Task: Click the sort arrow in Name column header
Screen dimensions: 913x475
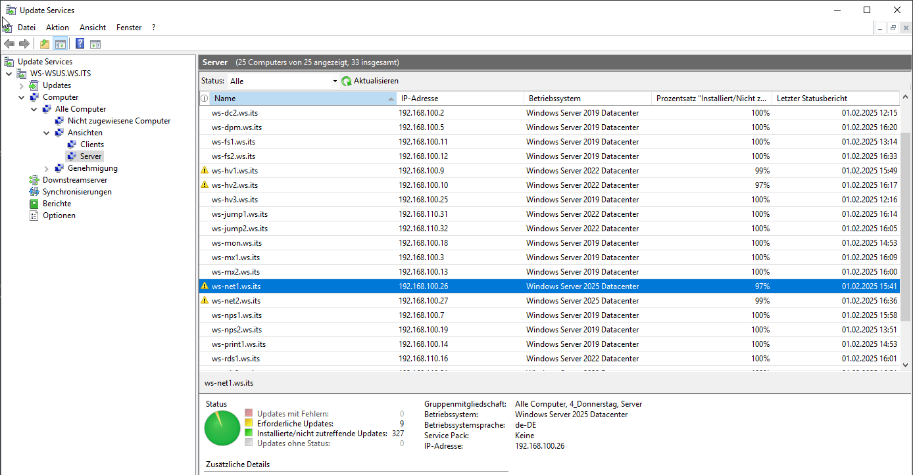Action: tap(391, 99)
